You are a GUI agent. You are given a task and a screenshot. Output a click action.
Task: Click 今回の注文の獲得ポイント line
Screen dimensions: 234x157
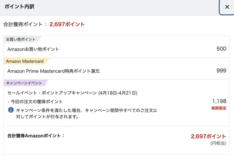pos(36,101)
